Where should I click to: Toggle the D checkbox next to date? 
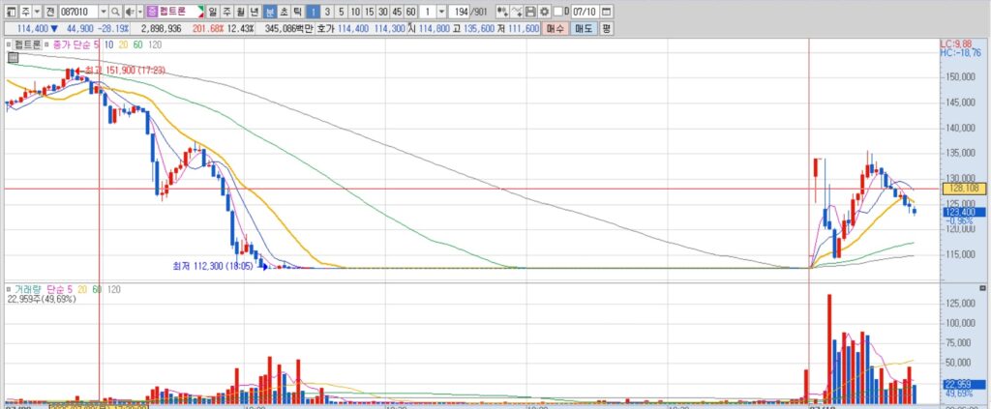(x=558, y=12)
